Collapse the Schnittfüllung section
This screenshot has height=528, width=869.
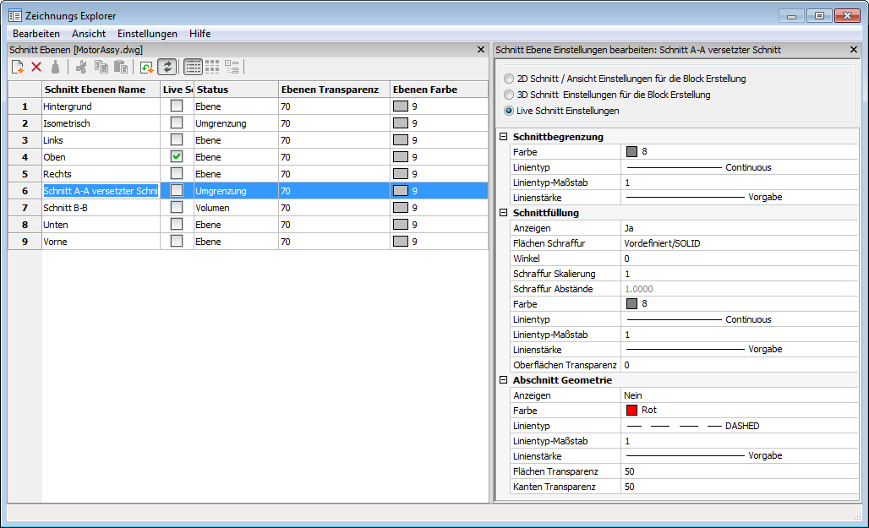point(504,213)
